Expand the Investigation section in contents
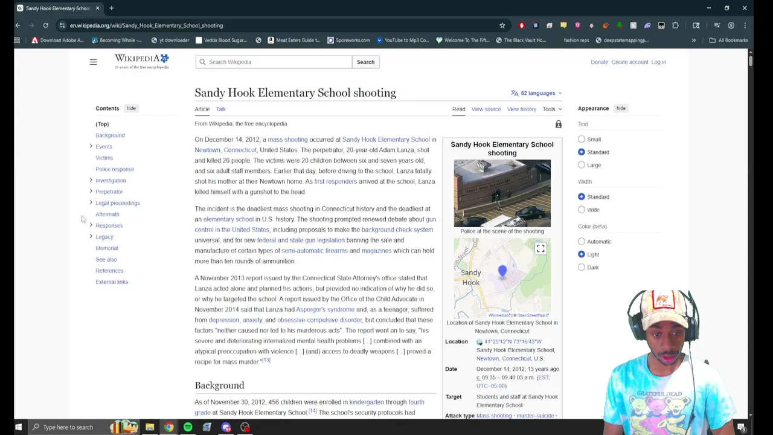 click(91, 180)
